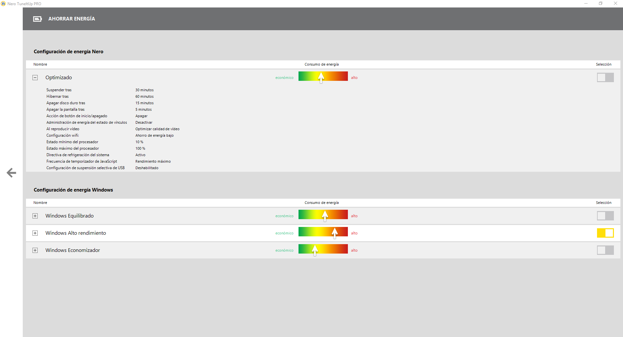Click the battery icon beside AHORRAR ENERGÍA

[37, 19]
